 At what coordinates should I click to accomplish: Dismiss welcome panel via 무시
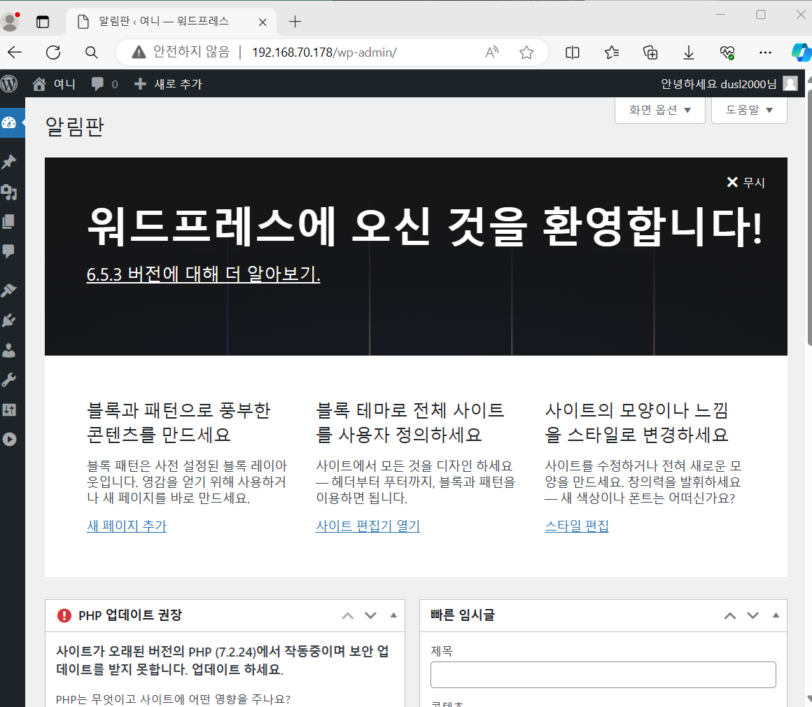745,182
